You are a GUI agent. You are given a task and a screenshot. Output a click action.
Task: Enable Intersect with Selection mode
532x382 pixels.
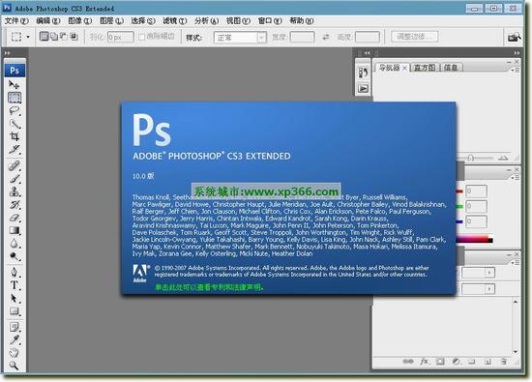tap(74, 36)
